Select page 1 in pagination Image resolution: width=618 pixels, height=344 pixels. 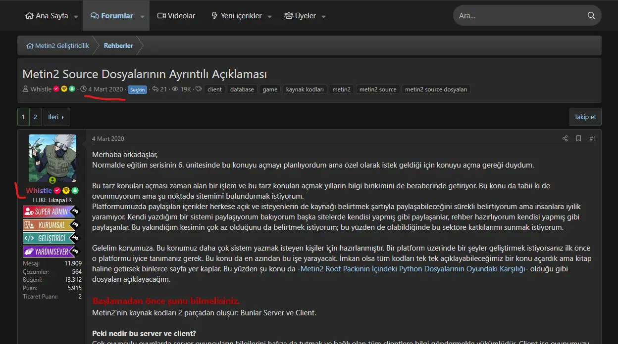(x=23, y=117)
